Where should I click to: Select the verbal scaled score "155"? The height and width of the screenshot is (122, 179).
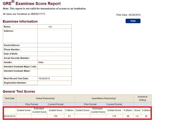56,116
